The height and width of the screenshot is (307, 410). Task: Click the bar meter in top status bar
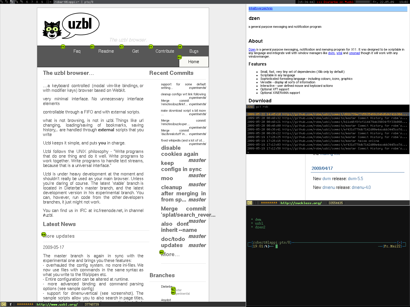pos(362,2)
